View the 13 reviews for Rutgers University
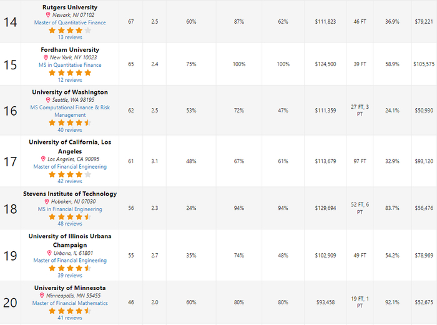Screen dimensions: 437x325 point(70,37)
